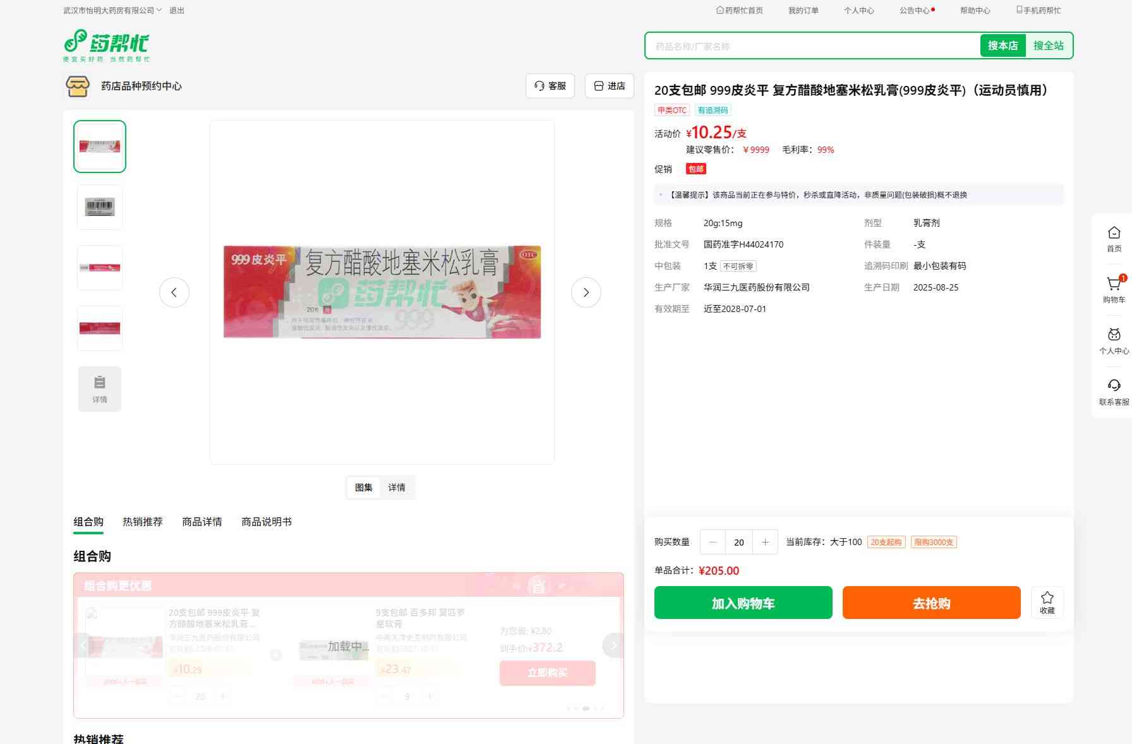The image size is (1132, 744).
Task: Open the 药店品种预约中心 shop icon
Action: pos(78,86)
